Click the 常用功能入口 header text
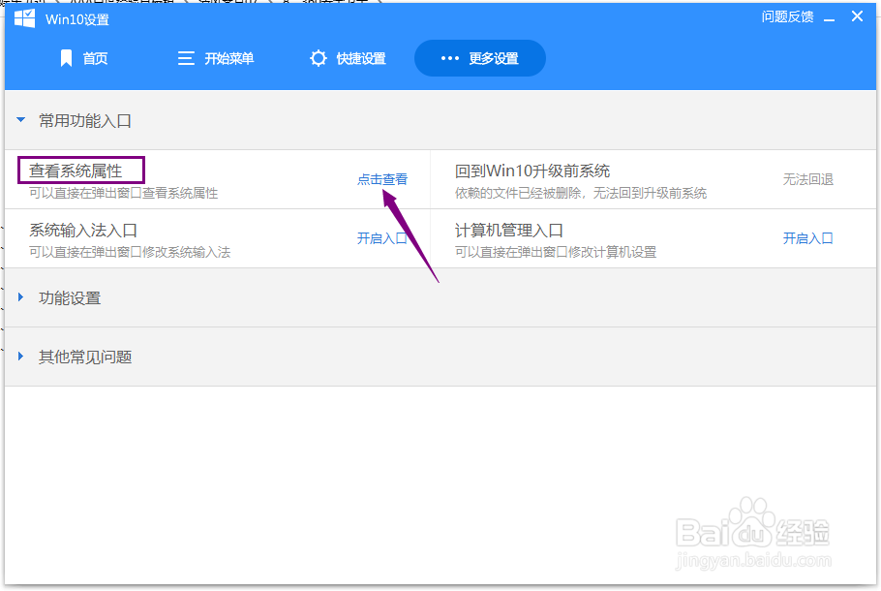The height and width of the screenshot is (591, 881). coord(85,121)
